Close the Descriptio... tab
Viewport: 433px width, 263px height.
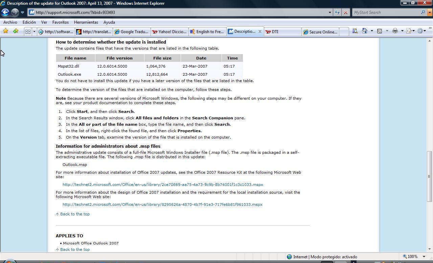(260, 31)
